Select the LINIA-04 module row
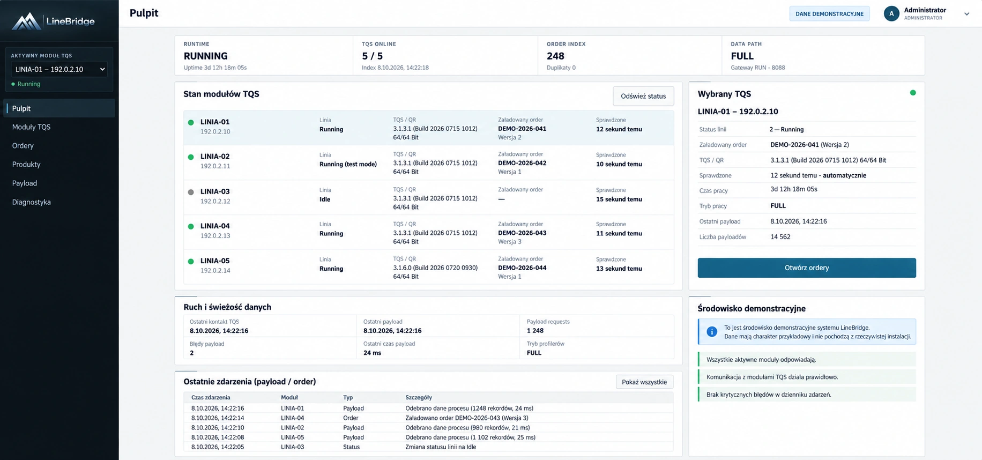Viewport: 982px width, 460px height. pos(429,233)
